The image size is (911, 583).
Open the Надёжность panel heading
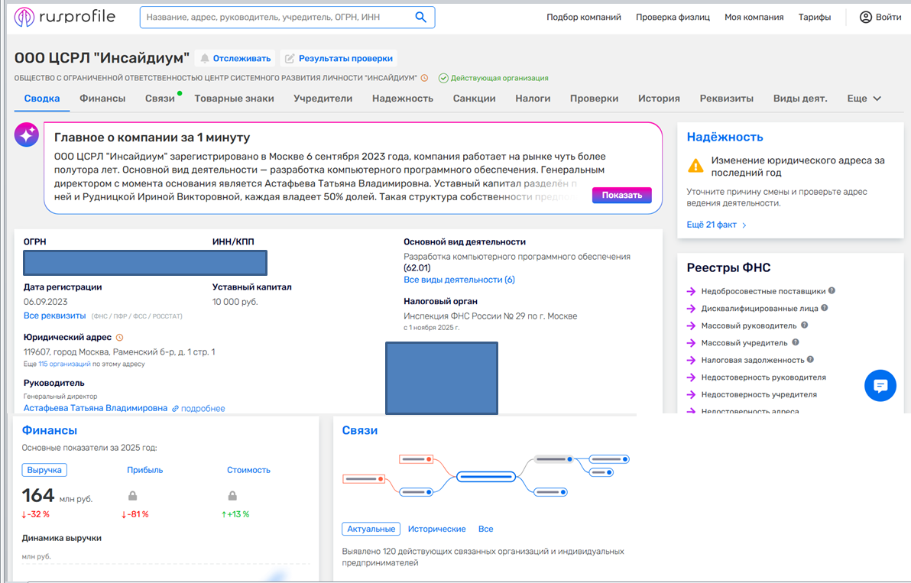725,137
